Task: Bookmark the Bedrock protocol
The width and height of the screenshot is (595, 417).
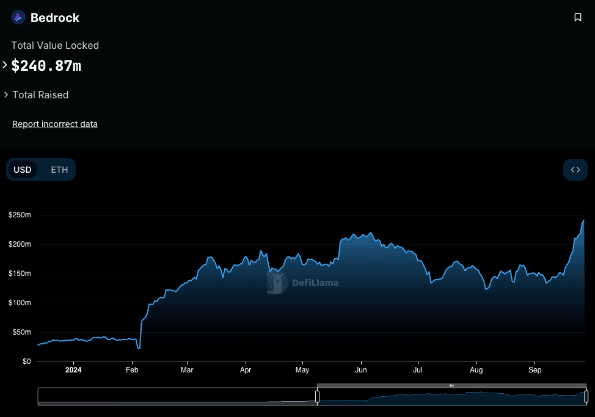Action: point(577,17)
